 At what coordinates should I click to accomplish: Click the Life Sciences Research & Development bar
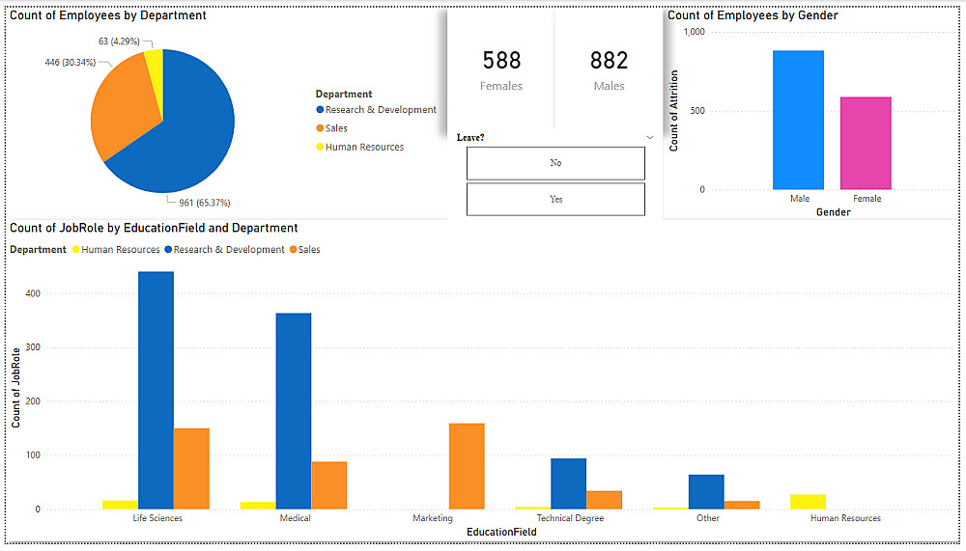point(156,390)
